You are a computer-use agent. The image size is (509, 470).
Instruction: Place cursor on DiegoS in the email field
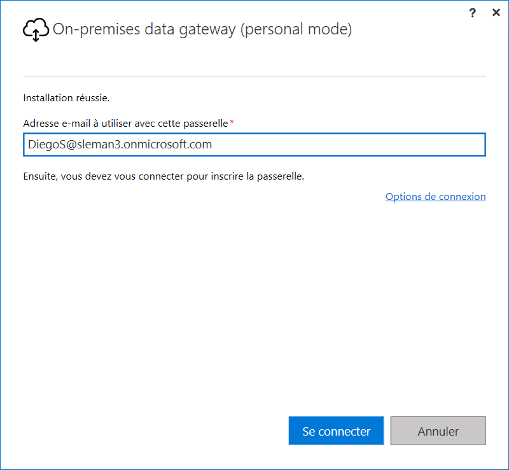(x=44, y=145)
